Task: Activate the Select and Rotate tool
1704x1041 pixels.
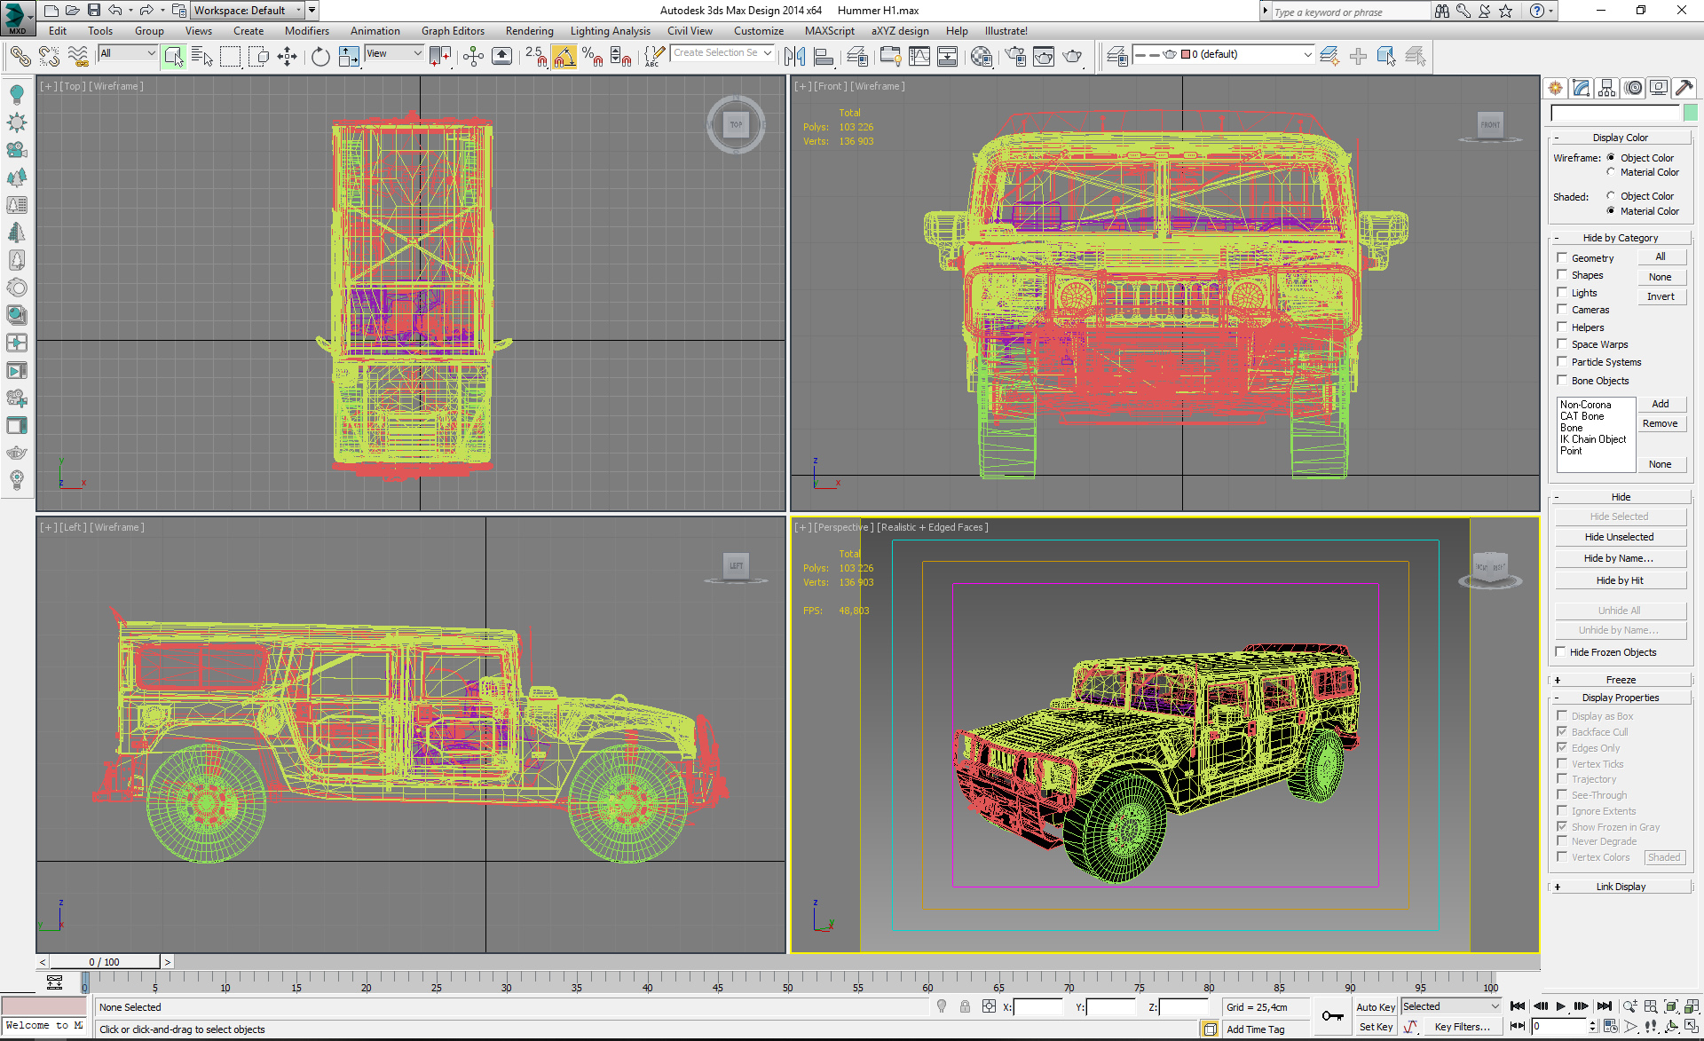Action: click(x=319, y=57)
